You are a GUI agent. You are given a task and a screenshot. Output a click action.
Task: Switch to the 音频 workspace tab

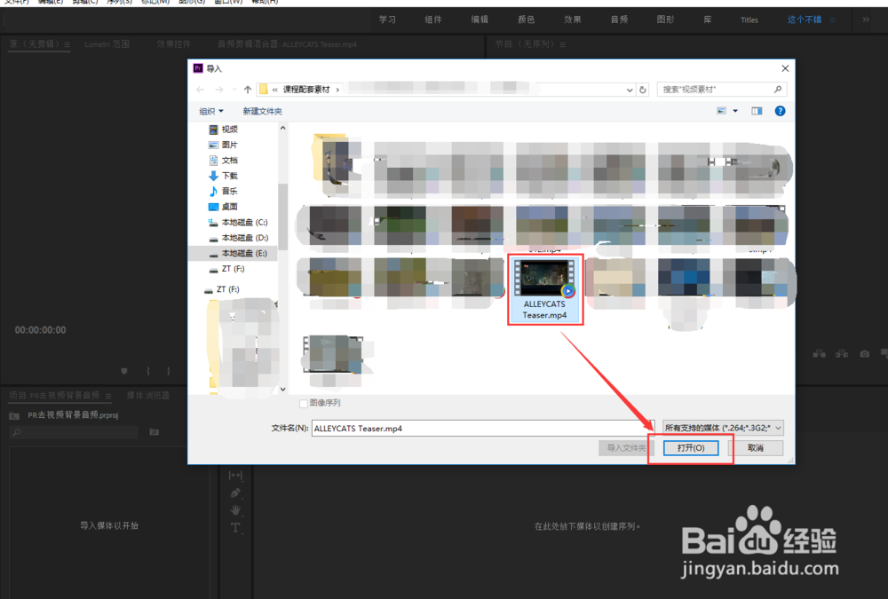(x=619, y=20)
